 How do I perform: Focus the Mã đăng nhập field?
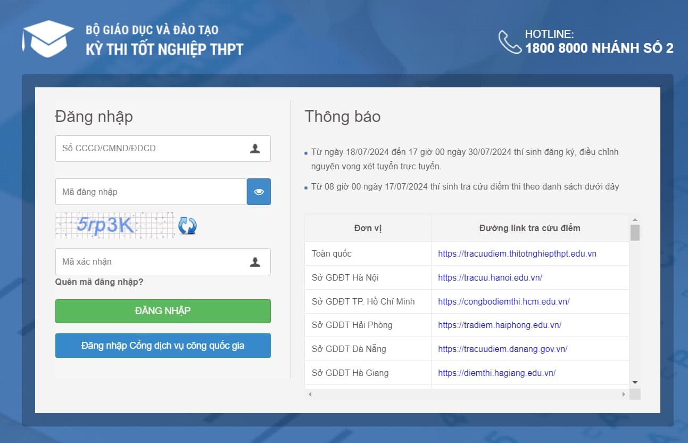coord(151,192)
